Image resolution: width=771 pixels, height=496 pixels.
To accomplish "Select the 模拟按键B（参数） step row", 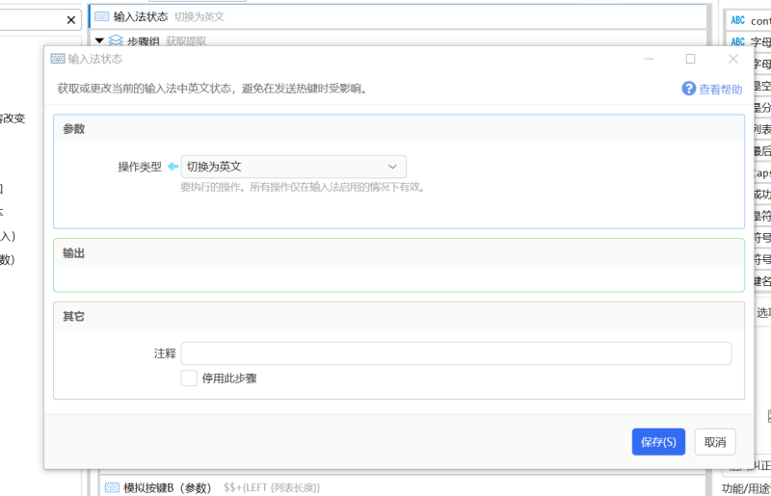I will [x=403, y=487].
